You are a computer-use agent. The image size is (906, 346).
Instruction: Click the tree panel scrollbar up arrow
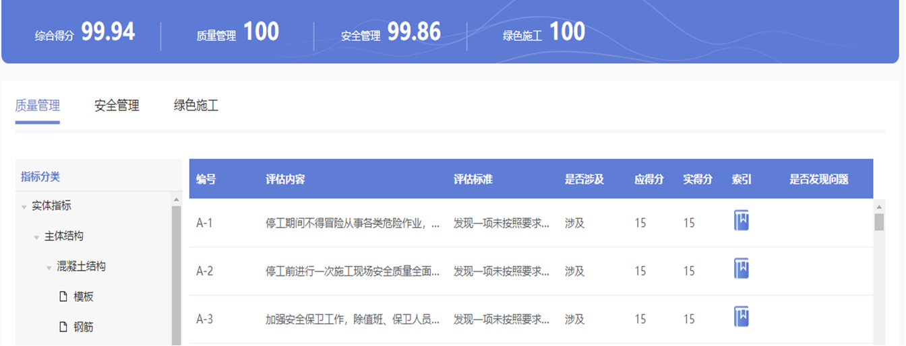point(177,200)
